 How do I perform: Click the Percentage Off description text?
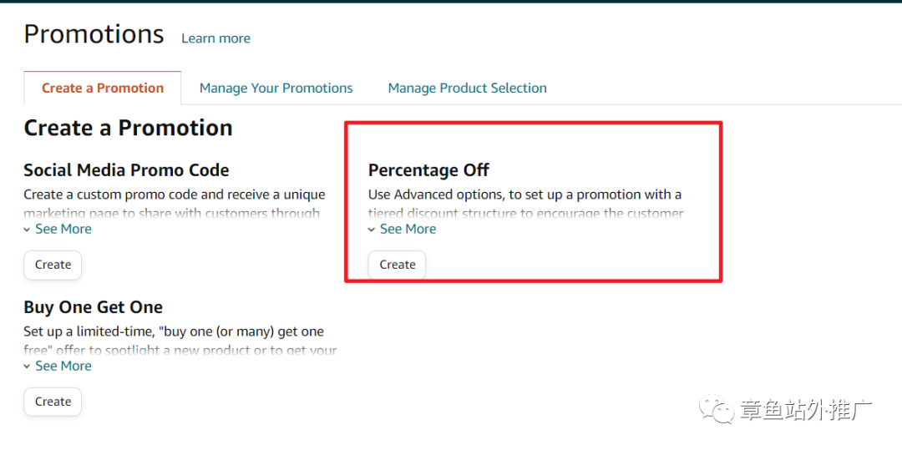(x=526, y=204)
